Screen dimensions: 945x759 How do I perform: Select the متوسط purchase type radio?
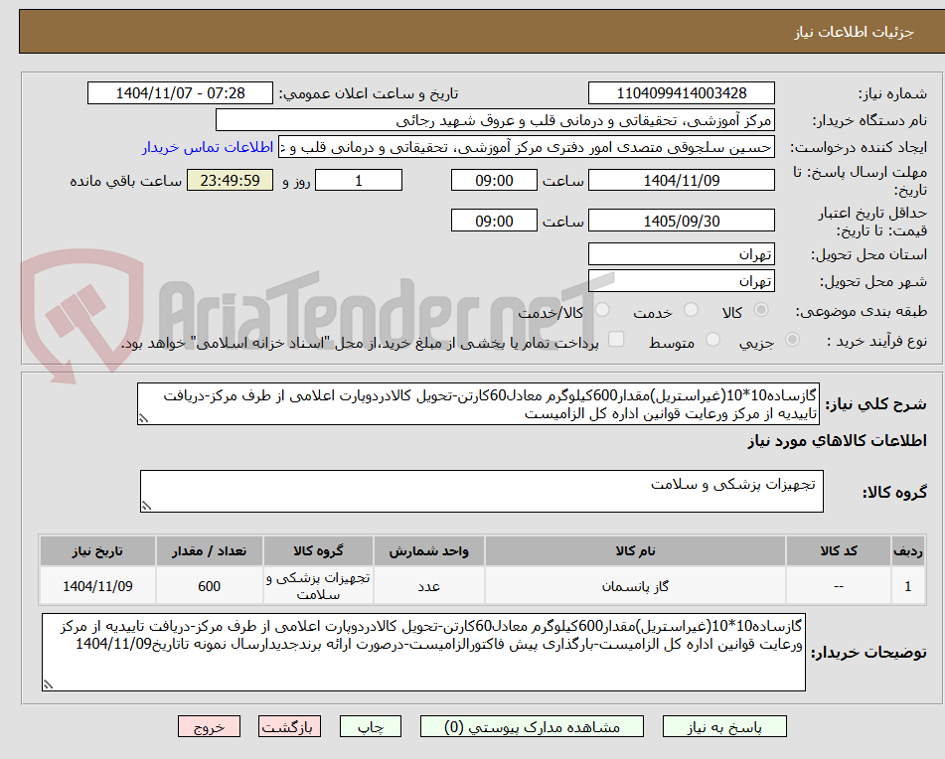point(712,340)
